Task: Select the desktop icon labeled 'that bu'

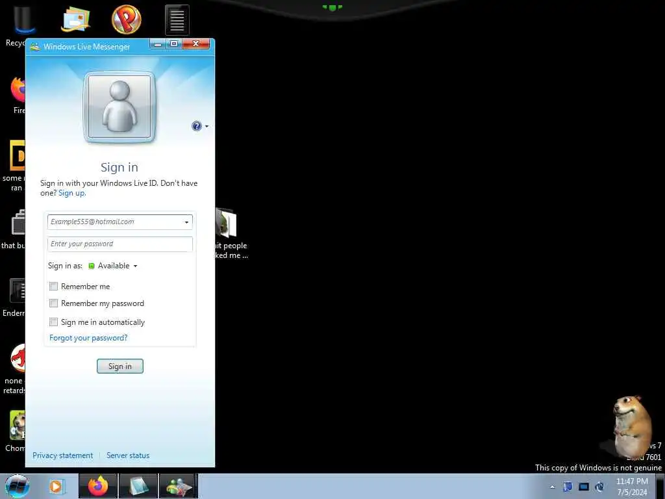Action: click(x=18, y=222)
